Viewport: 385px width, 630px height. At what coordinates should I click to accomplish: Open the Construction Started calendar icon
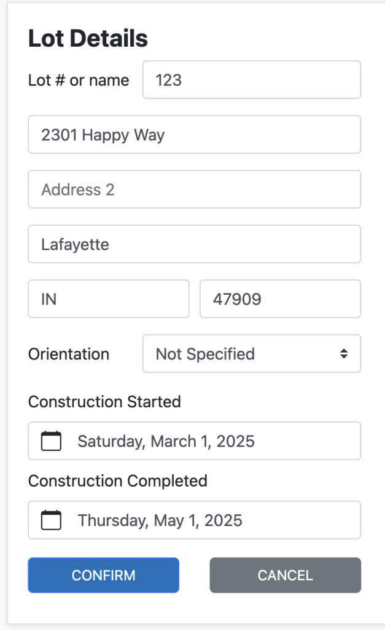[50, 441]
